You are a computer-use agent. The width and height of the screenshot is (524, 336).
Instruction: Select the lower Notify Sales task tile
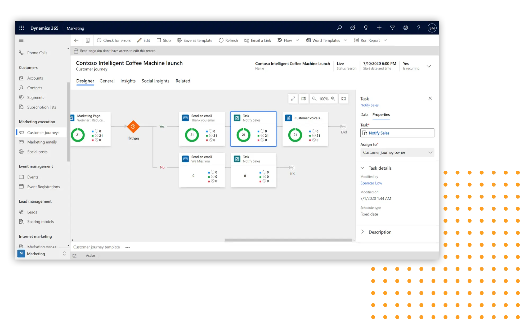tap(254, 170)
